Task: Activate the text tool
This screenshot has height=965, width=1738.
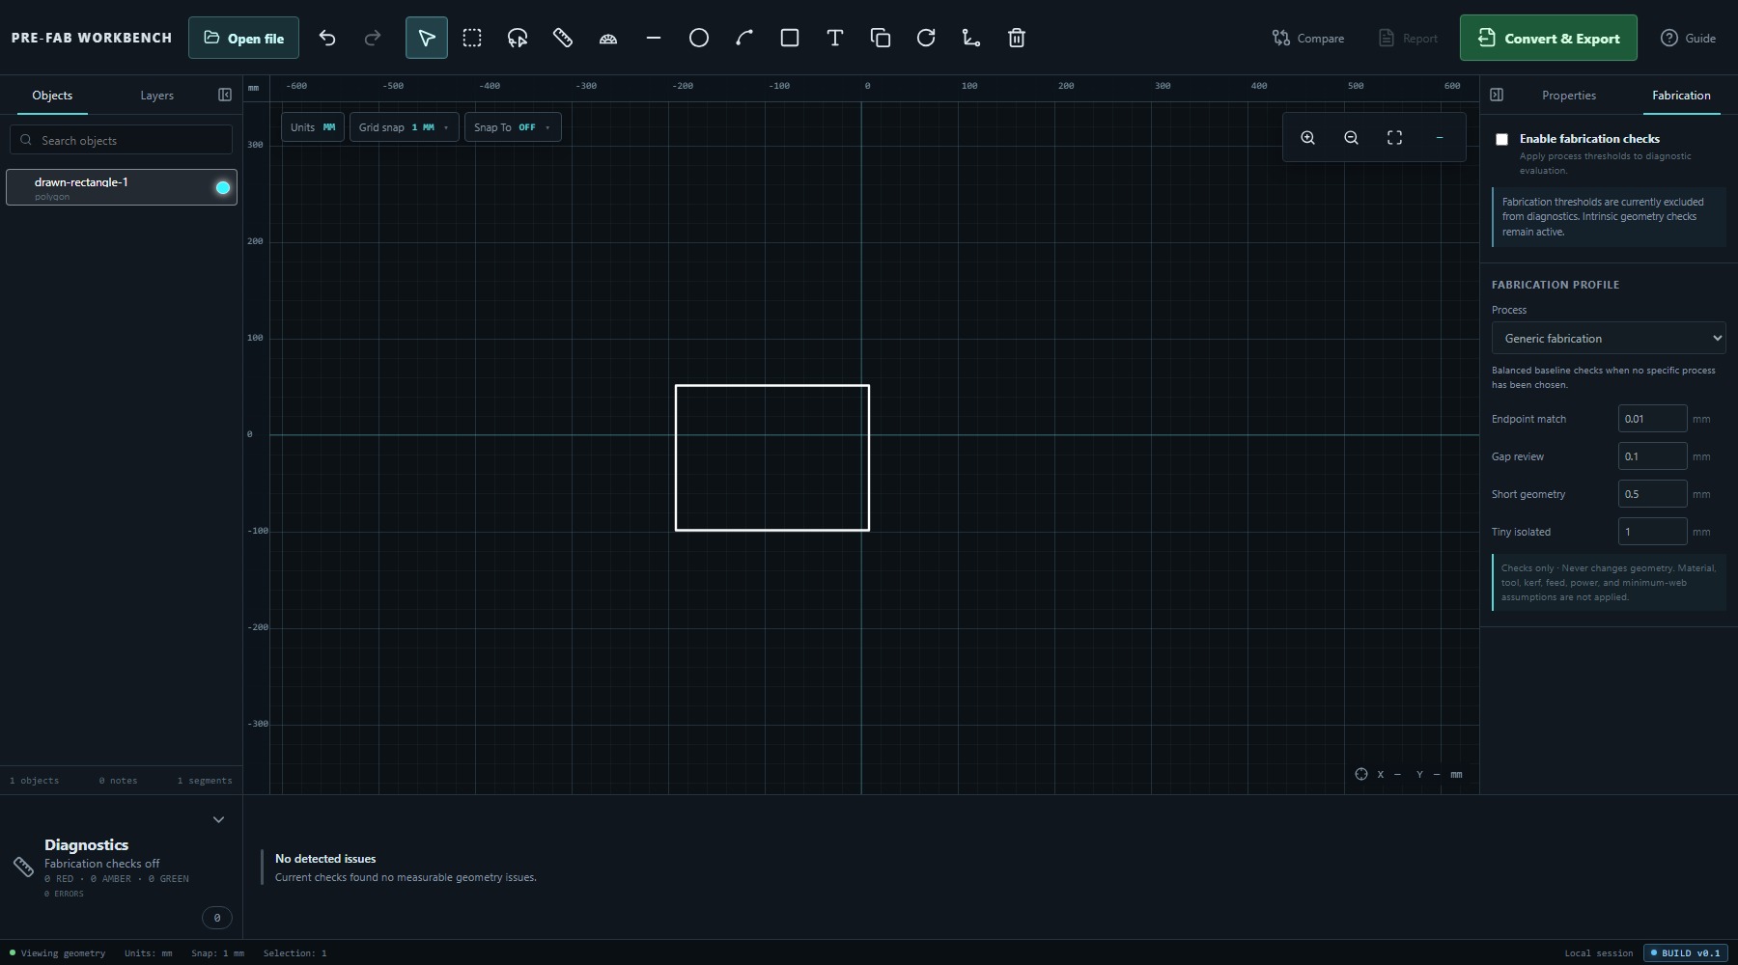Action: 835,38
